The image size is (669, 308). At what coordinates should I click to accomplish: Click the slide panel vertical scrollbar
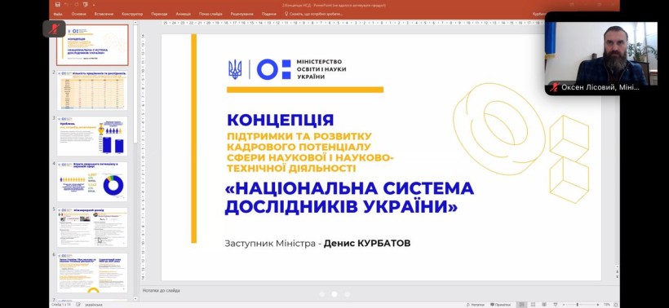coord(135,86)
